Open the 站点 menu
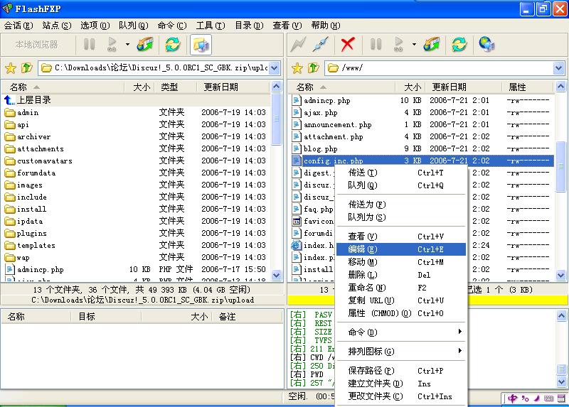Screen dimensions: 569x407 [57, 26]
